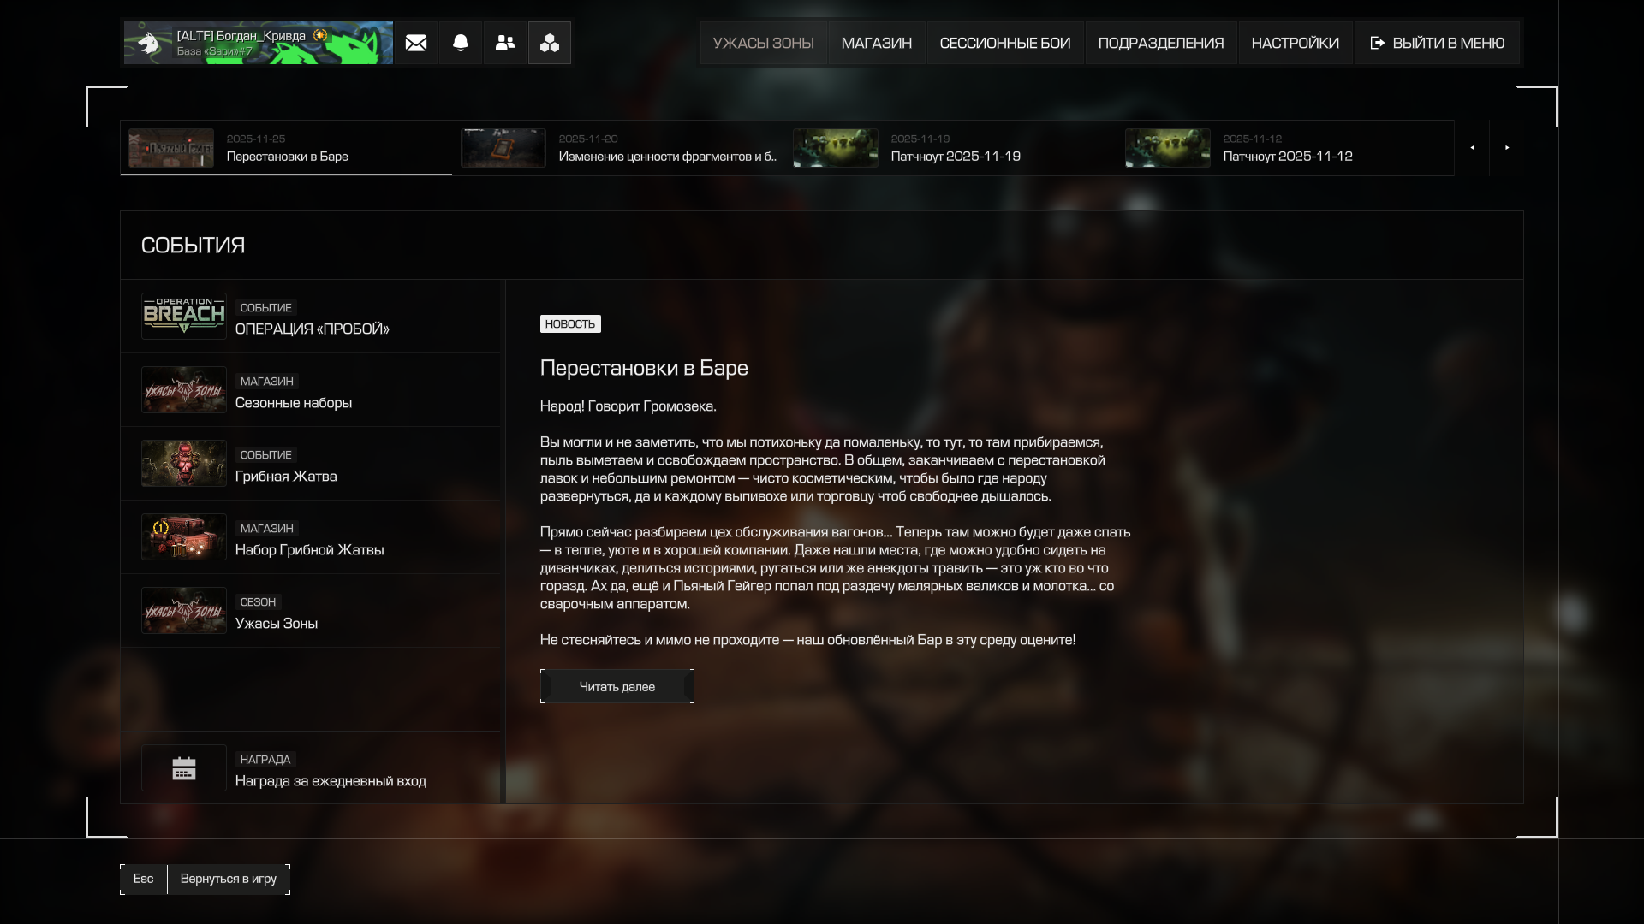Open the friends list icon
Viewport: 1644px width, 924px height.
[505, 43]
